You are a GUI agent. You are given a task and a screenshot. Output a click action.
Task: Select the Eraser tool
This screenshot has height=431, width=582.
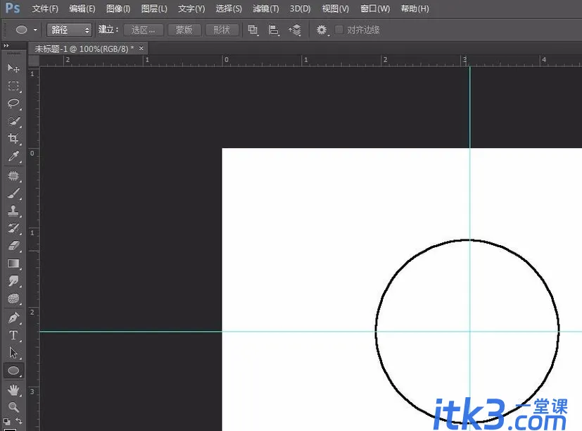(13, 246)
